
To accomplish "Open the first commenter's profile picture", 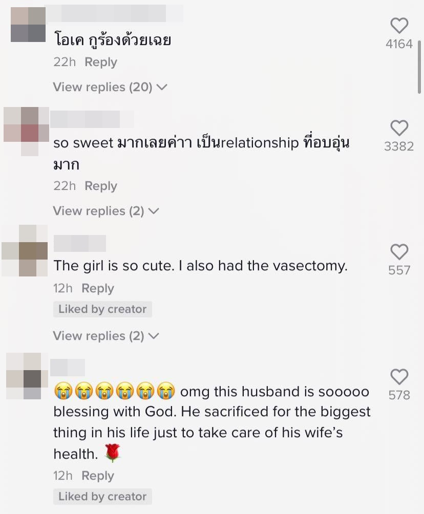I will pos(28,25).
